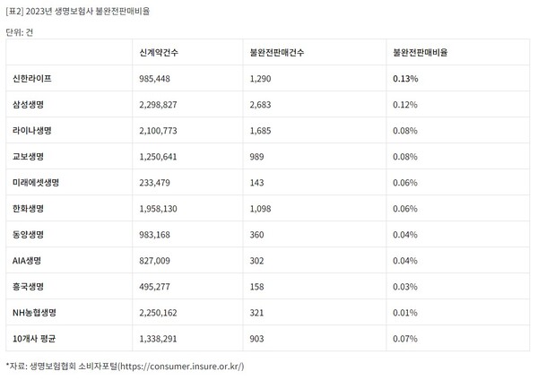538x380 pixels.
Task: Click the NH농협생명 company name
Action: pos(35,313)
